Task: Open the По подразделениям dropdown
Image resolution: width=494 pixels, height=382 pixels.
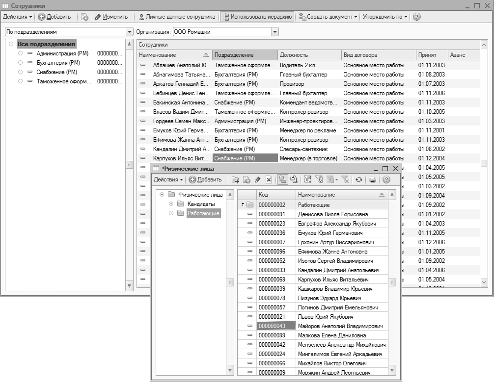Action: coord(130,32)
